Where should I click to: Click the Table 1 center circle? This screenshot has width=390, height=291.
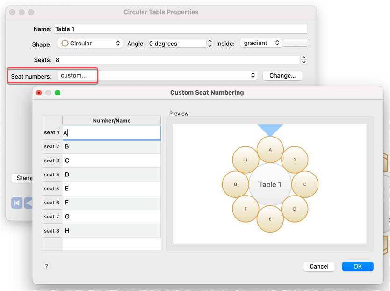pos(270,184)
